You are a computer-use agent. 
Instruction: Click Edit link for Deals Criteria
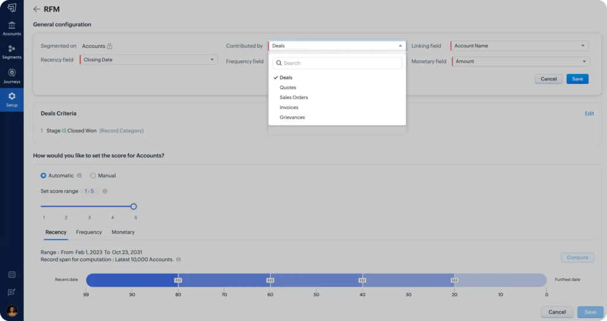[589, 114]
